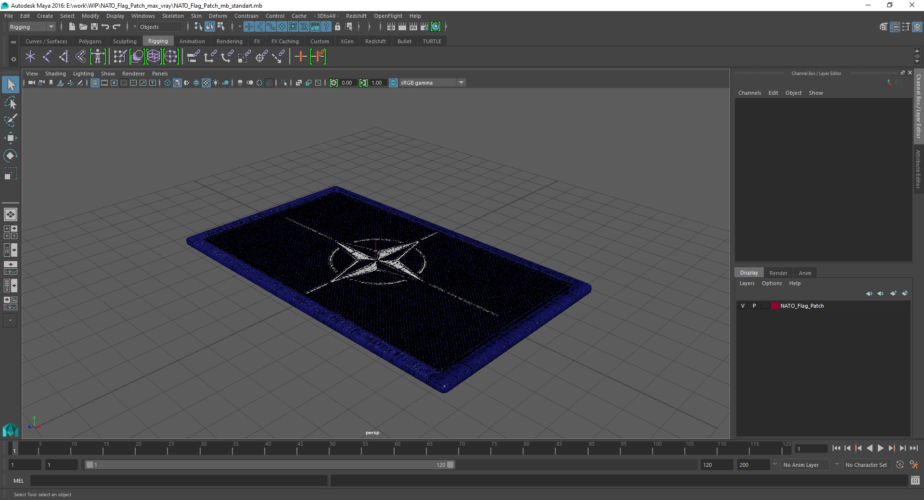
Task: Switch to Anim layer tab
Action: [805, 273]
